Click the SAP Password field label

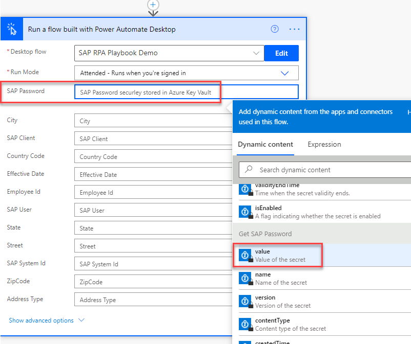click(26, 91)
